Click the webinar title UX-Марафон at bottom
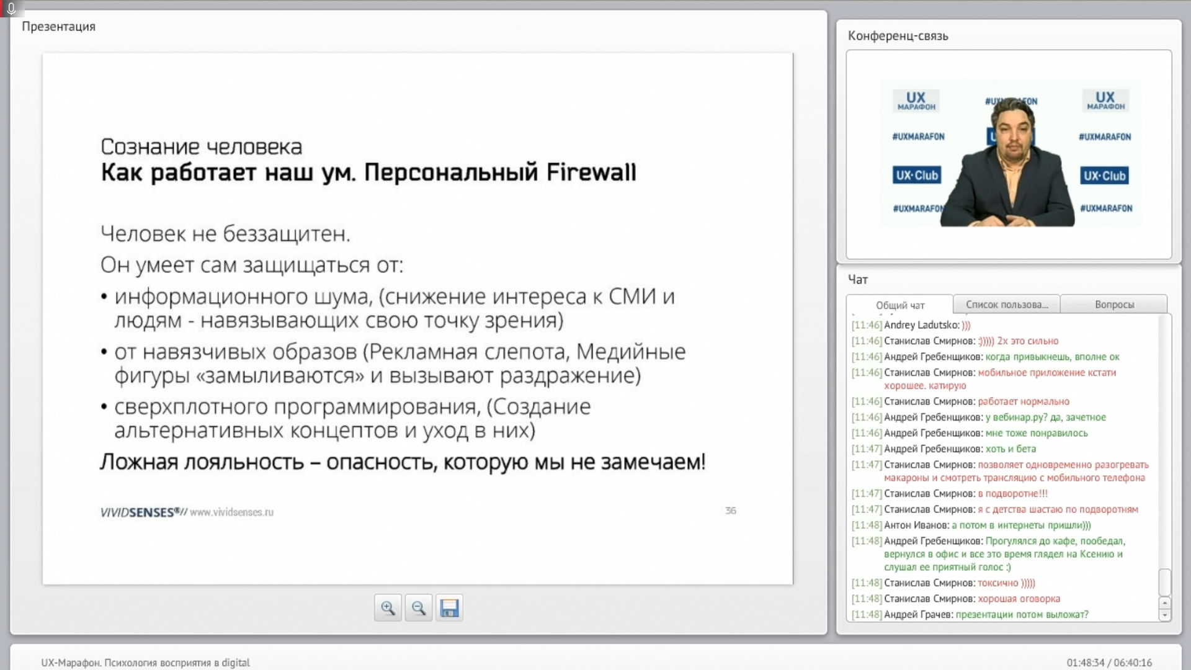 pyautogui.click(x=145, y=663)
